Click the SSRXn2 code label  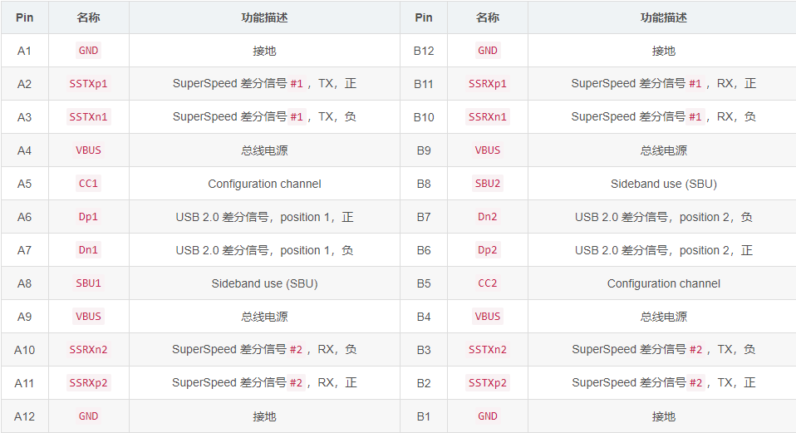pyautogui.click(x=88, y=350)
